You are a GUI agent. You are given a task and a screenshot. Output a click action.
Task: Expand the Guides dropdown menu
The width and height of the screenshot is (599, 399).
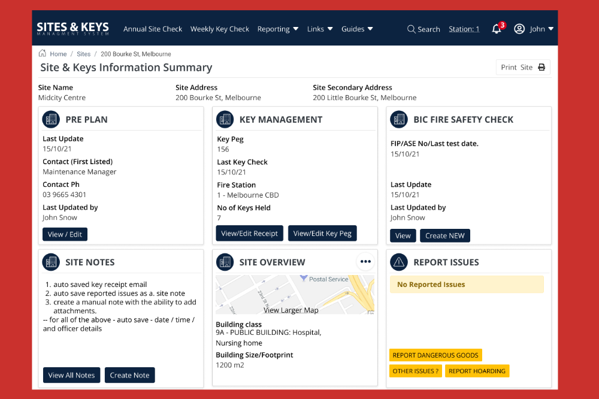357,29
